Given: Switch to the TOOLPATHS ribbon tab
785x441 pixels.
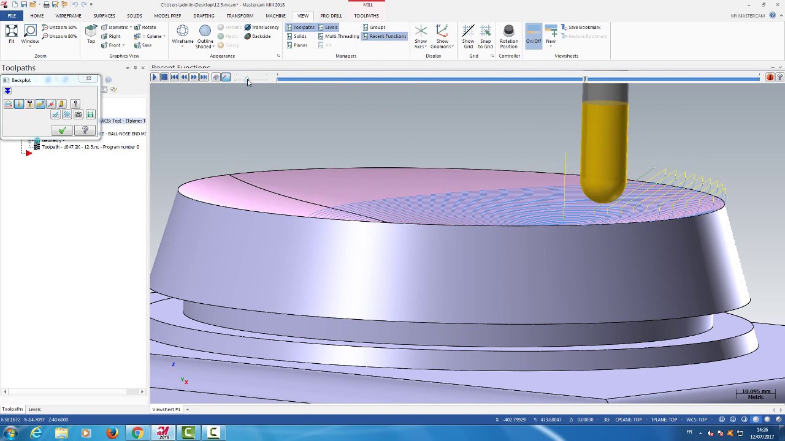Looking at the screenshot, I should (x=366, y=16).
